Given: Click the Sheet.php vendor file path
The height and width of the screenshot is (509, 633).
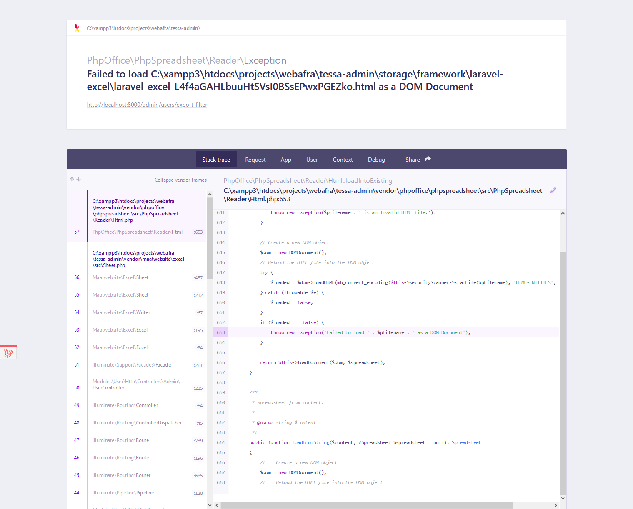Looking at the screenshot, I should click(138, 259).
